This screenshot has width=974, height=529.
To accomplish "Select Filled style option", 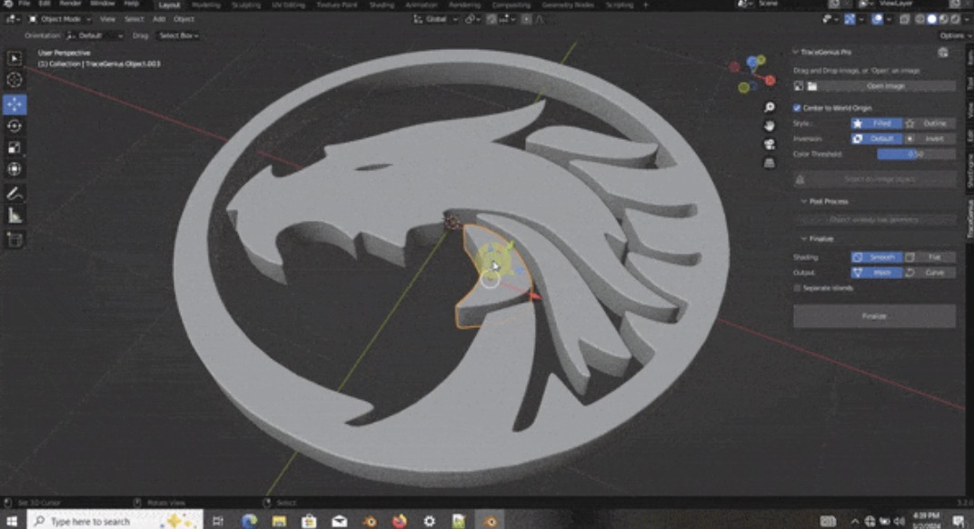I will [876, 124].
